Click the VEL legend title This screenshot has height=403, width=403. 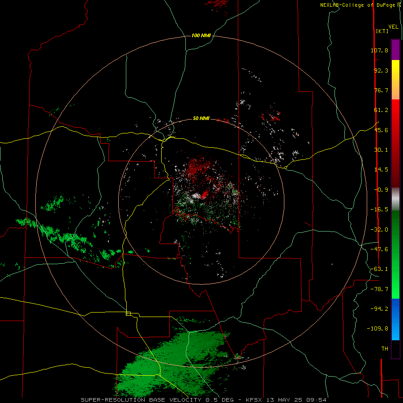393,27
